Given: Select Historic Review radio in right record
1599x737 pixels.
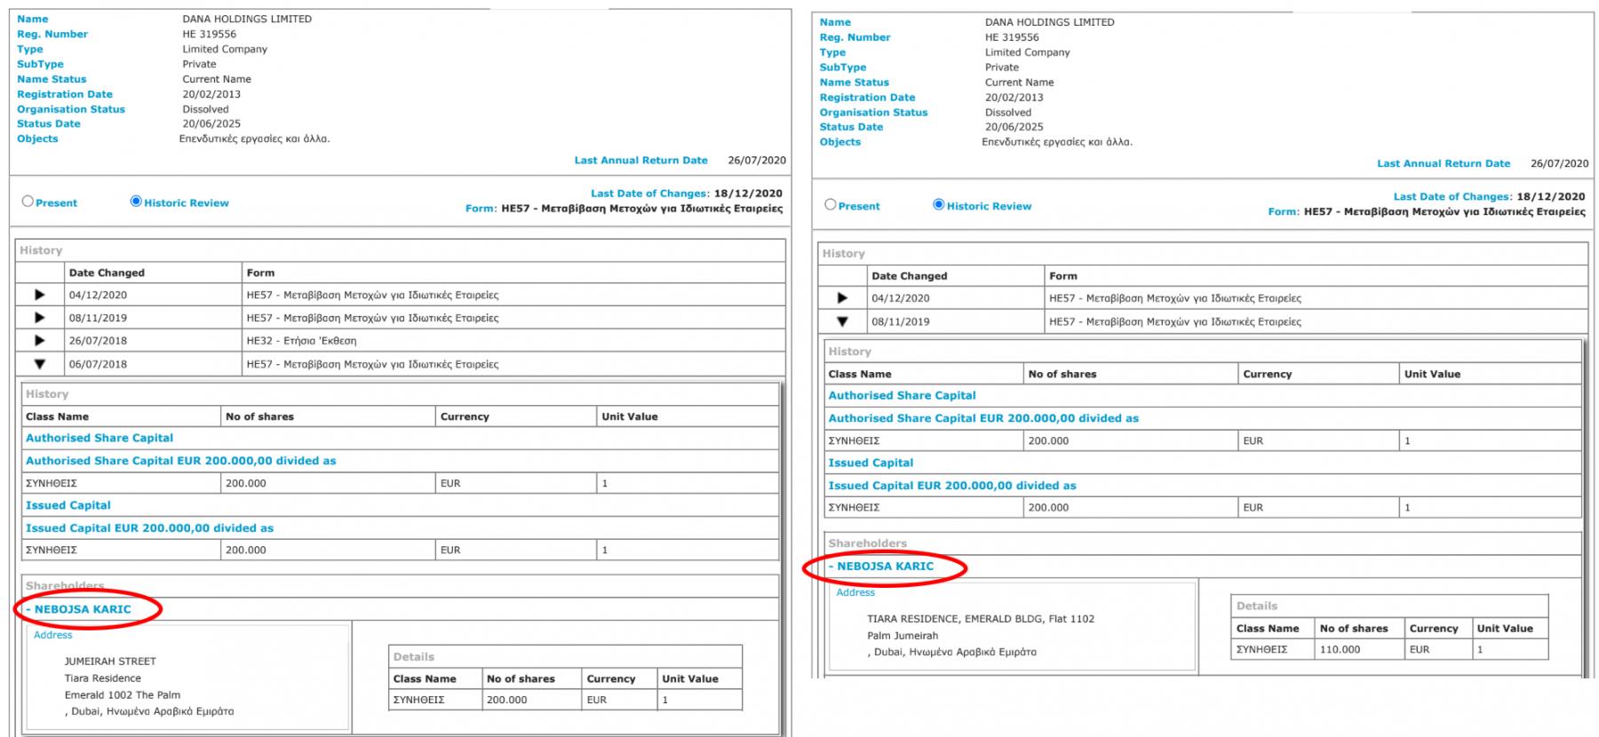Looking at the screenshot, I should (938, 205).
